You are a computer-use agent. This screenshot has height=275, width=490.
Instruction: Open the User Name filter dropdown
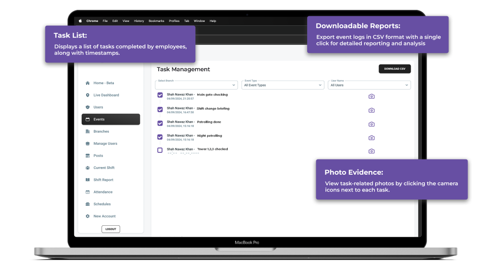[369, 85]
